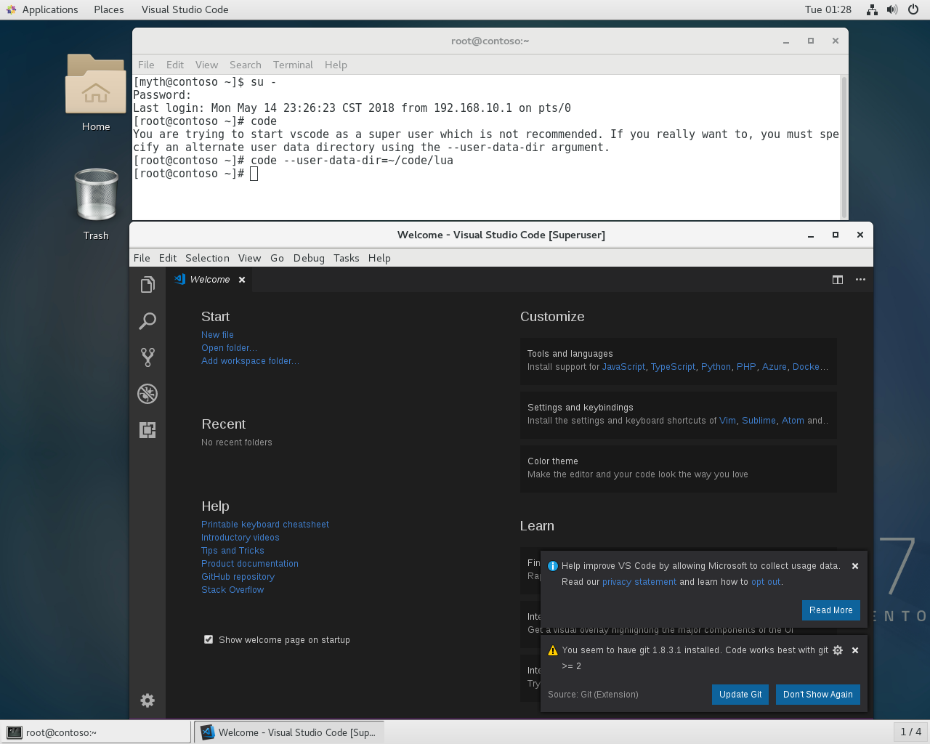Open the privacy statement link
Screen dimensions: 930x744
click(x=639, y=582)
